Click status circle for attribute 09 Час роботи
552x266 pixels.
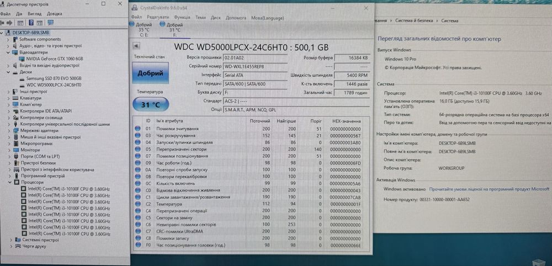[x=137, y=163]
